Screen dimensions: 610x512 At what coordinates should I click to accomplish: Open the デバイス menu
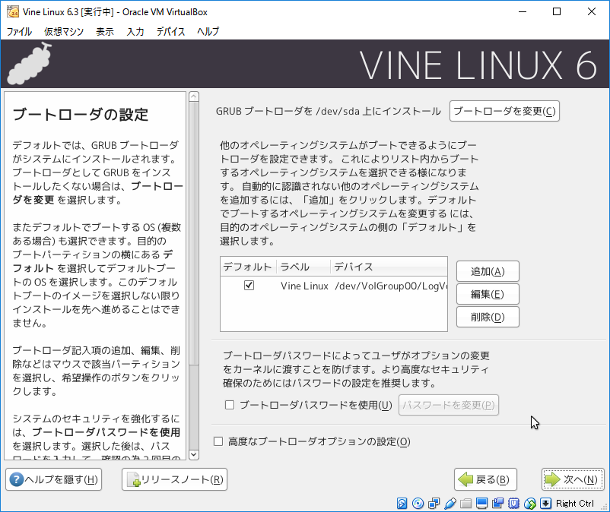pyautogui.click(x=170, y=32)
